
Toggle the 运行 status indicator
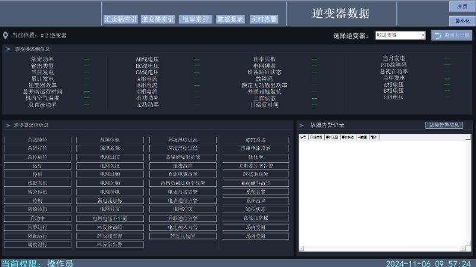pos(37,165)
